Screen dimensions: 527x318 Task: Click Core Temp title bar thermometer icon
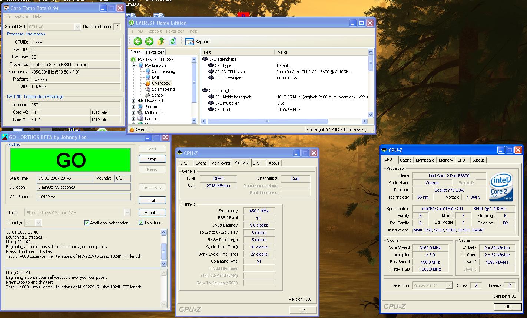(6, 8)
